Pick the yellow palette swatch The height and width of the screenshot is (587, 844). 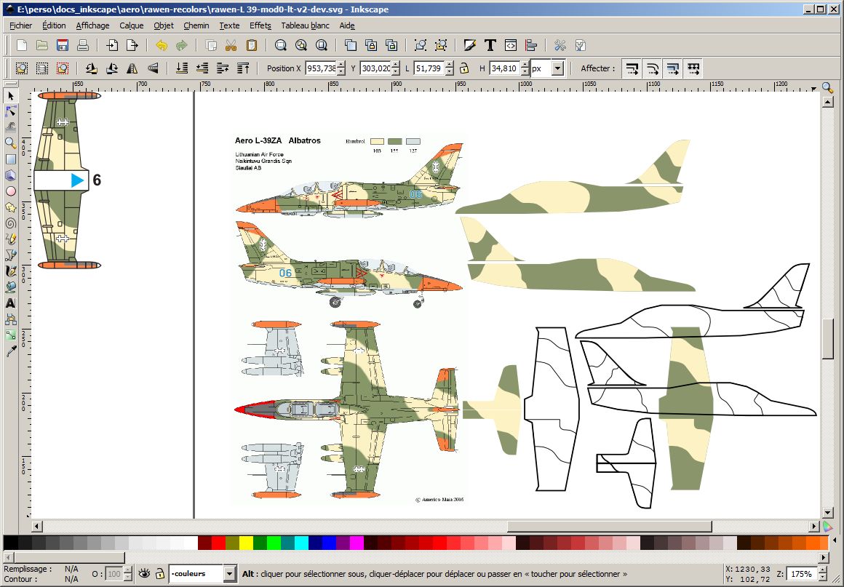[x=247, y=543]
